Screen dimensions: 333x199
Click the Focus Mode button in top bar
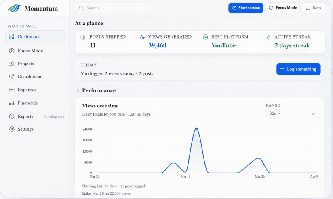tap(282, 8)
